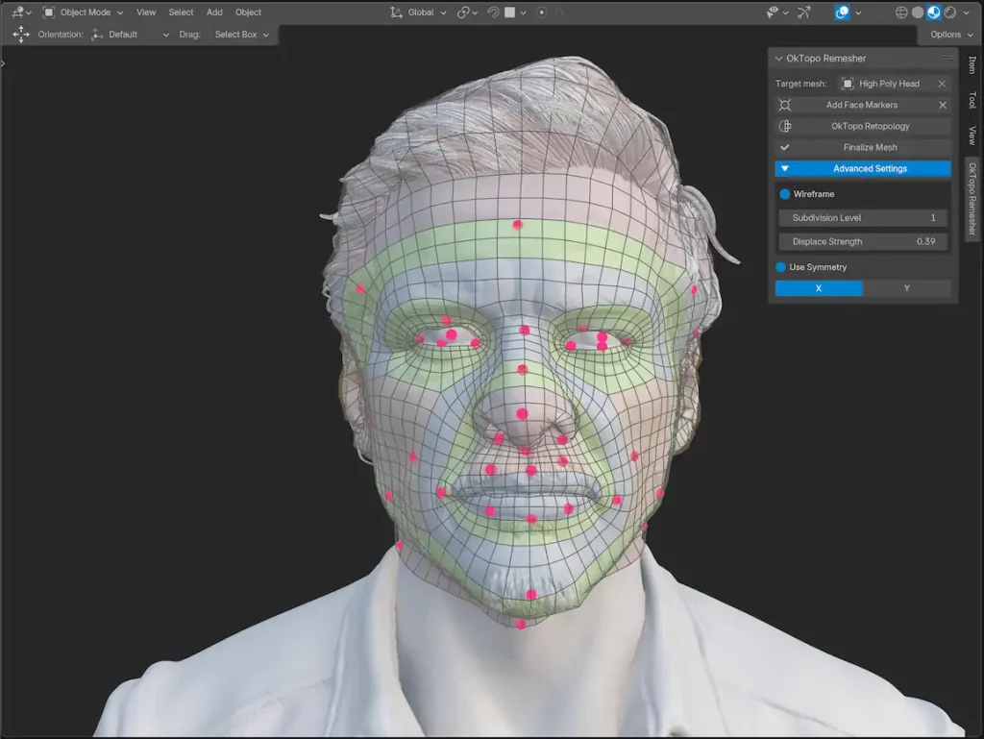Image resolution: width=984 pixels, height=739 pixels.
Task: Enable material preview shading
Action: click(934, 12)
